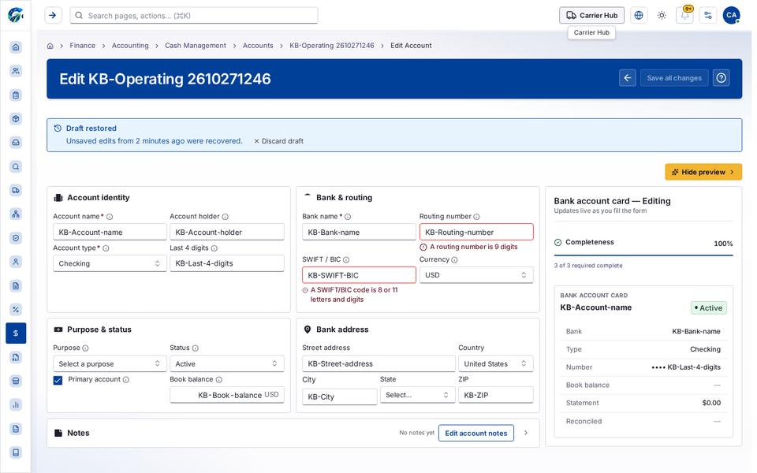757x473 pixels.
Task: Open the Purpose dropdown
Action: click(110, 364)
